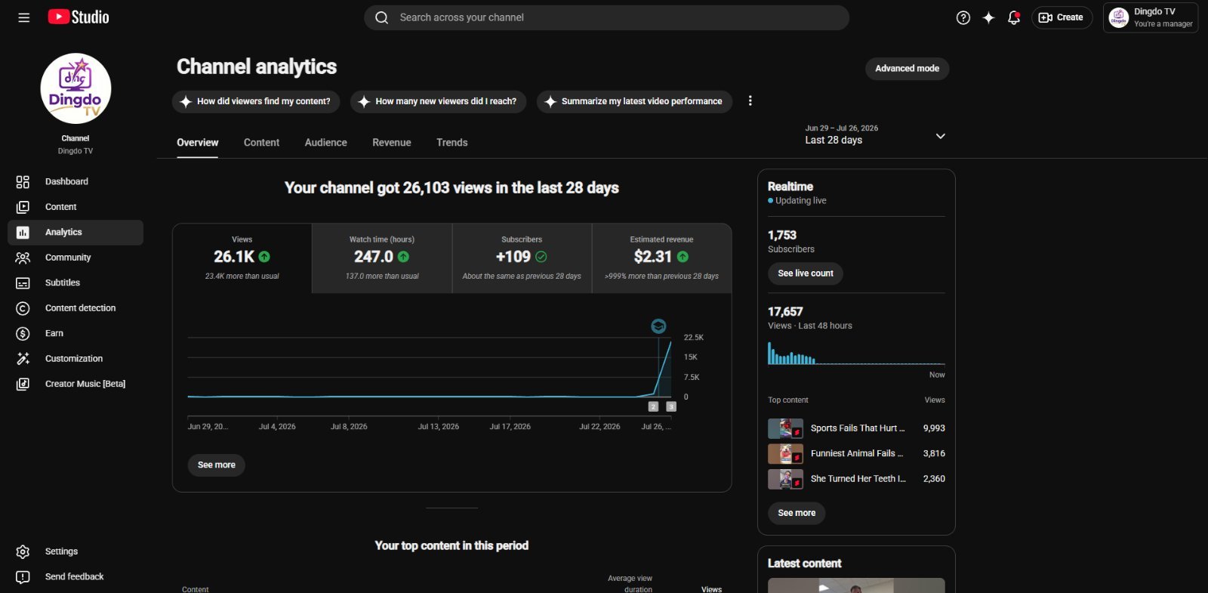This screenshot has height=593, width=1208.
Task: Ask 'How many new viewers did I reach?'
Action: pyautogui.click(x=439, y=101)
